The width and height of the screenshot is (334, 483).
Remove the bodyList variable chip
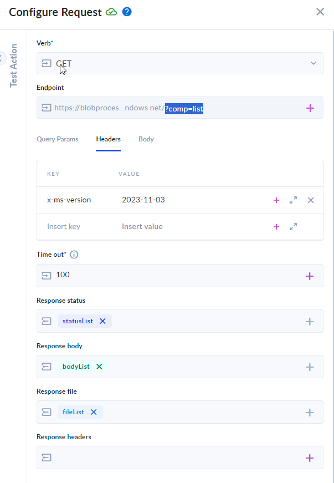(99, 367)
